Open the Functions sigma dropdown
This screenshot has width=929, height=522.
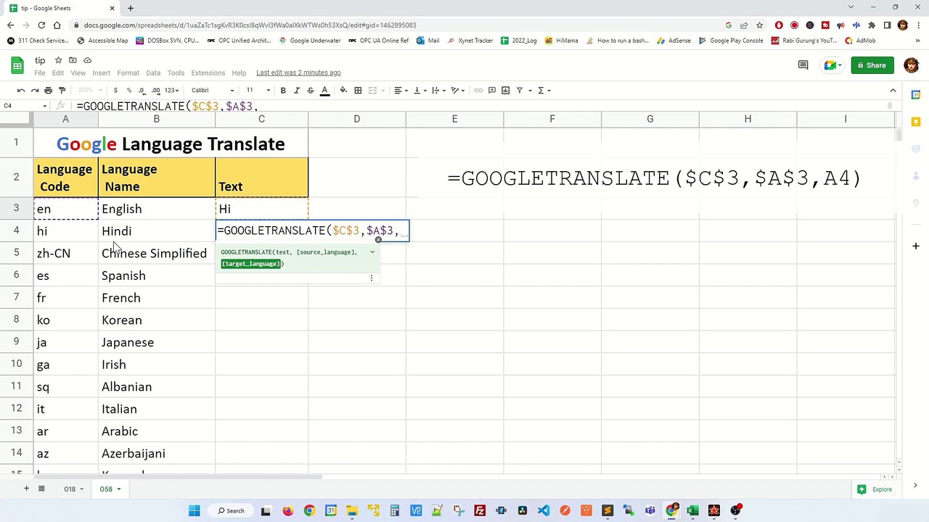click(x=544, y=91)
